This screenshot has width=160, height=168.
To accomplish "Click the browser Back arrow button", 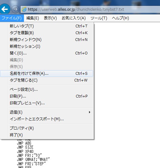I will coord(5,9).
